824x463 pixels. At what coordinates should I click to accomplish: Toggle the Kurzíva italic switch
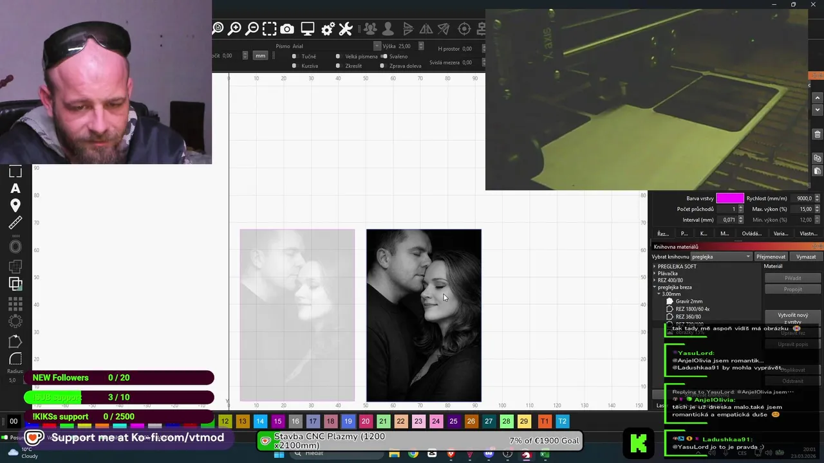(x=294, y=66)
